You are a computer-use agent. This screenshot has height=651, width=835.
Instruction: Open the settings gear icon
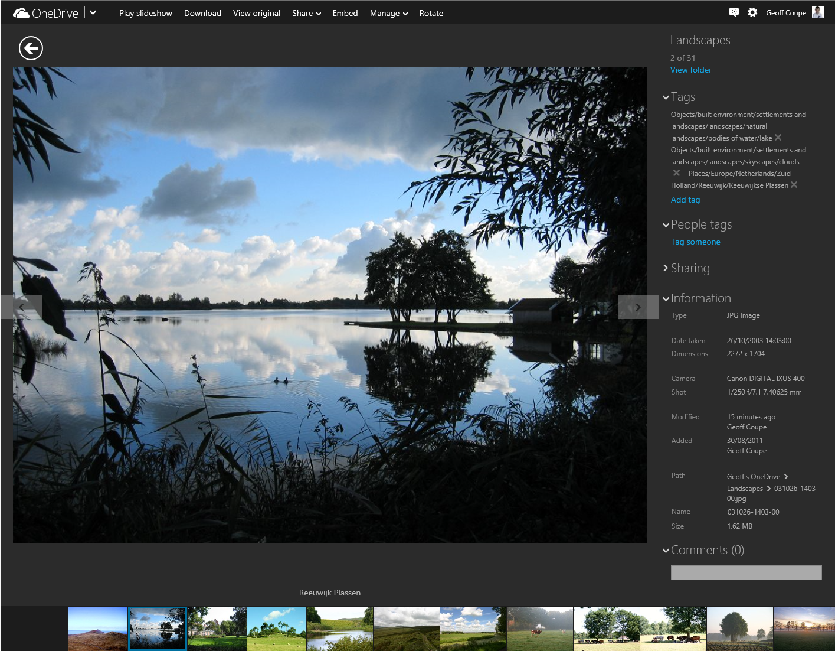pos(752,12)
